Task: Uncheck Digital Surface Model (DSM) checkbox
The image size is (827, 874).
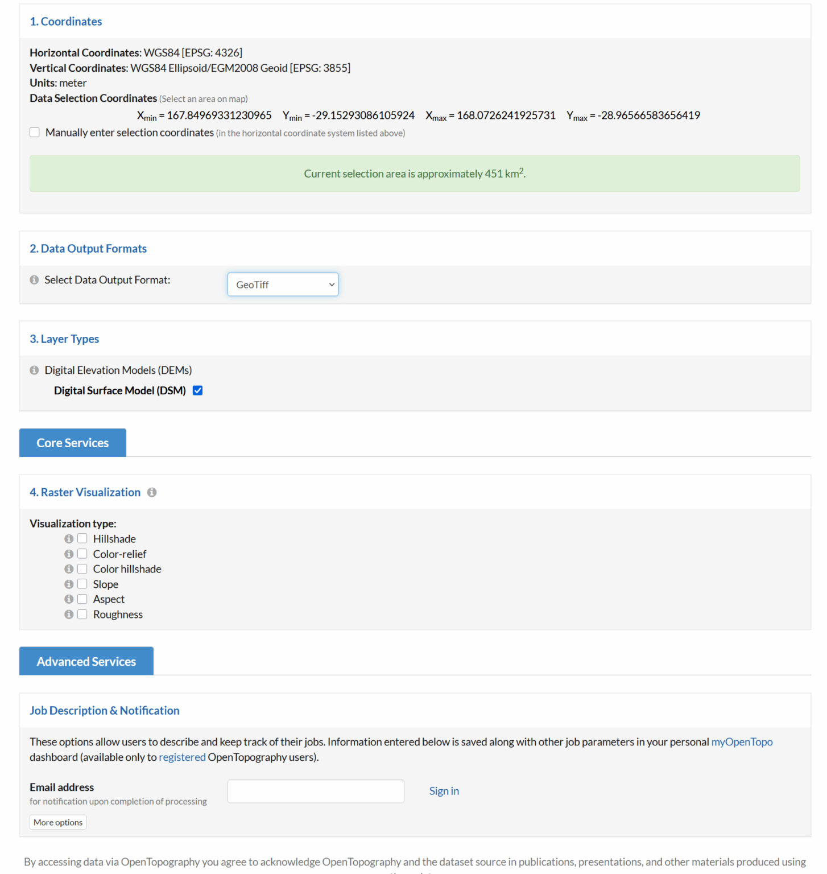Action: click(x=198, y=390)
